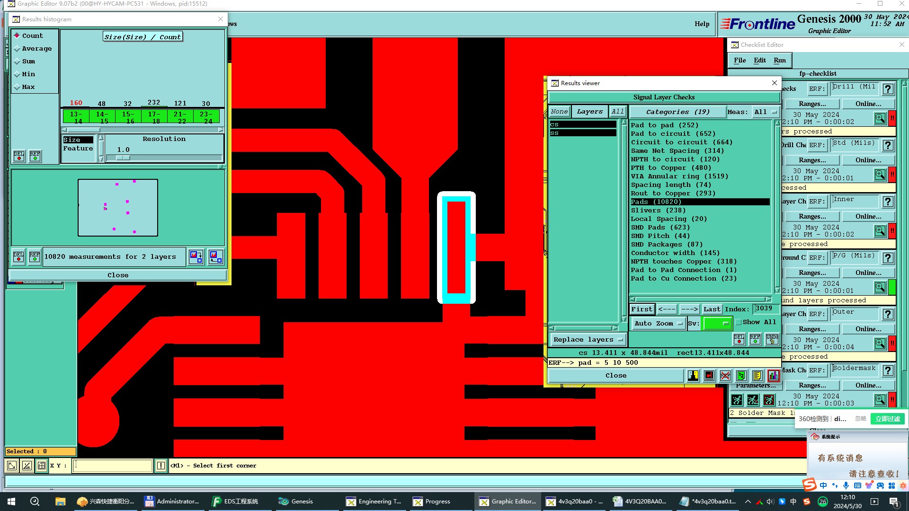Click the Categories (19) header button
This screenshot has height=511, width=909.
(x=677, y=112)
